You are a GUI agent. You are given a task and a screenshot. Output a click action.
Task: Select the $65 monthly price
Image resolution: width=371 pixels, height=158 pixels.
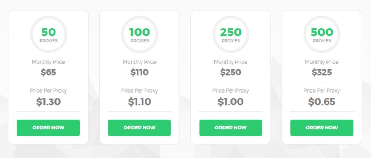(48, 72)
